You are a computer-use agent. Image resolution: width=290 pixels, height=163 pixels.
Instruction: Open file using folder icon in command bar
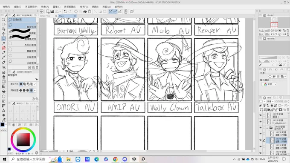(x=52, y=11)
